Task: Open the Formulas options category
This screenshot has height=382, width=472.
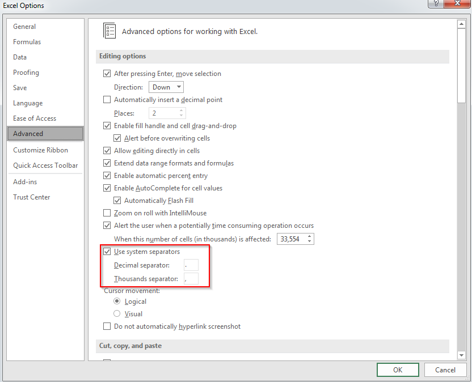Action: [x=27, y=42]
